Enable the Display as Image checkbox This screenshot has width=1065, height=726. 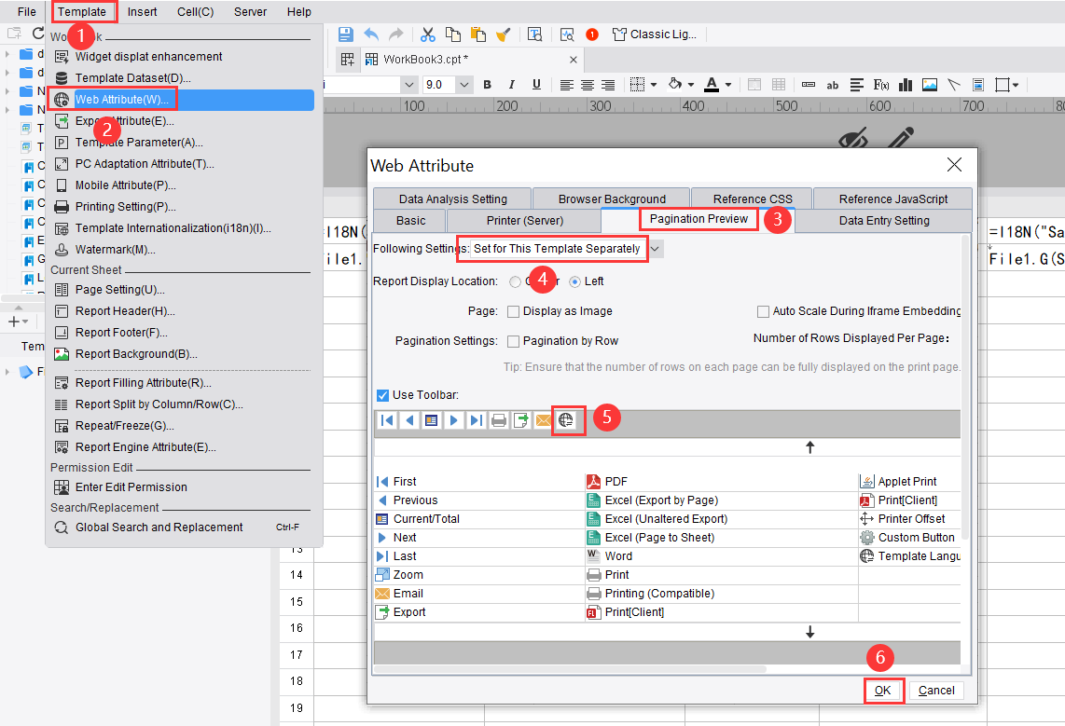(514, 312)
